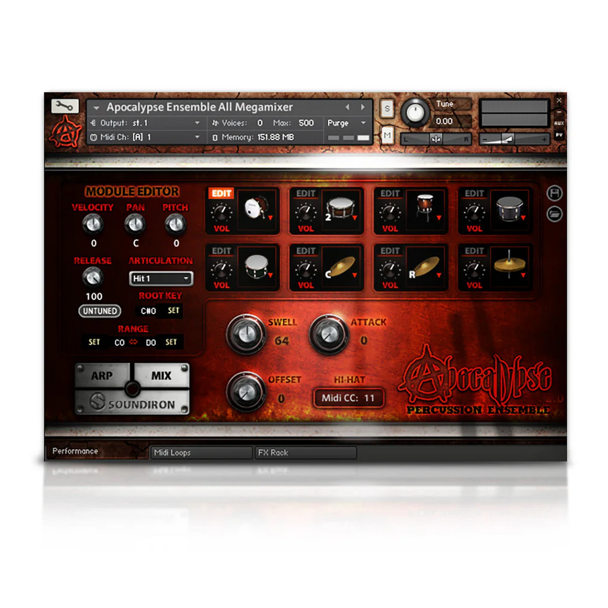Select the bass drum module image
The height and width of the screenshot is (608, 608).
click(256, 209)
